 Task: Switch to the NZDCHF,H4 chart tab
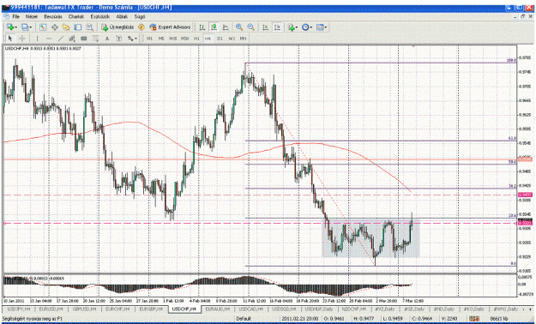tap(354, 309)
